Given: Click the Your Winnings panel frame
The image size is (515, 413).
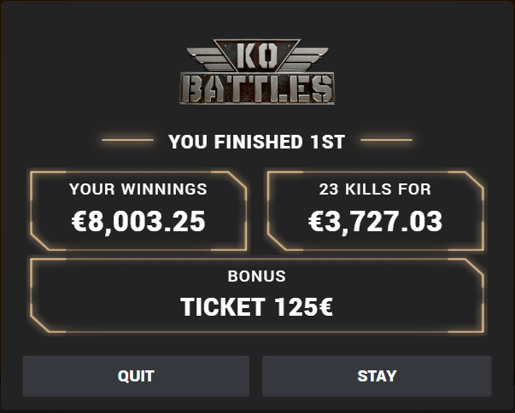Looking at the screenshot, I should [138, 211].
